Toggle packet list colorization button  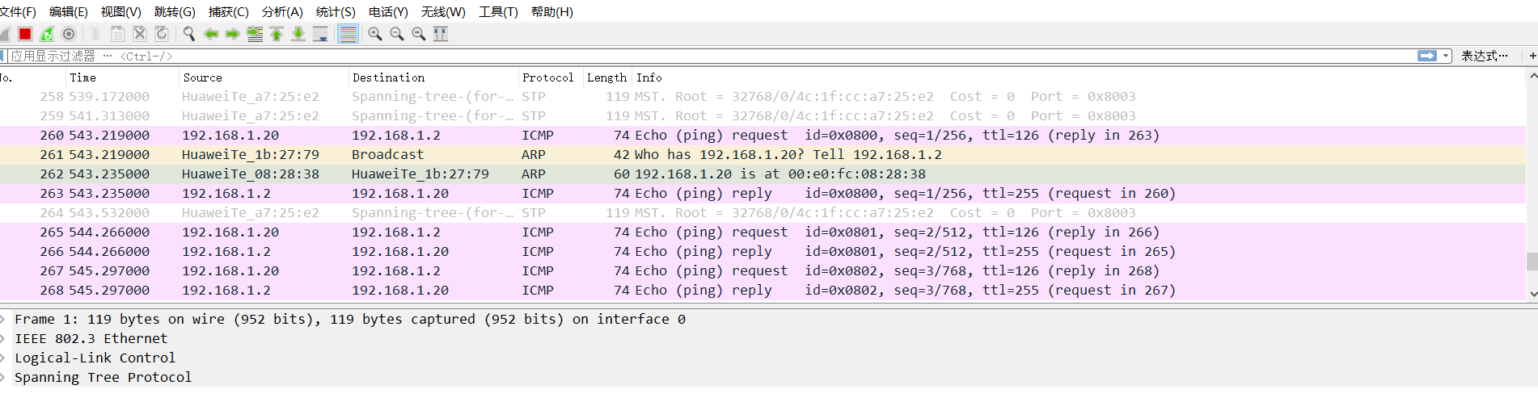click(x=349, y=34)
